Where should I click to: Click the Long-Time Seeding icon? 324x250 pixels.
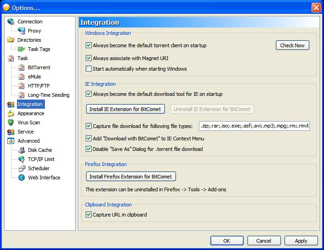click(21, 95)
